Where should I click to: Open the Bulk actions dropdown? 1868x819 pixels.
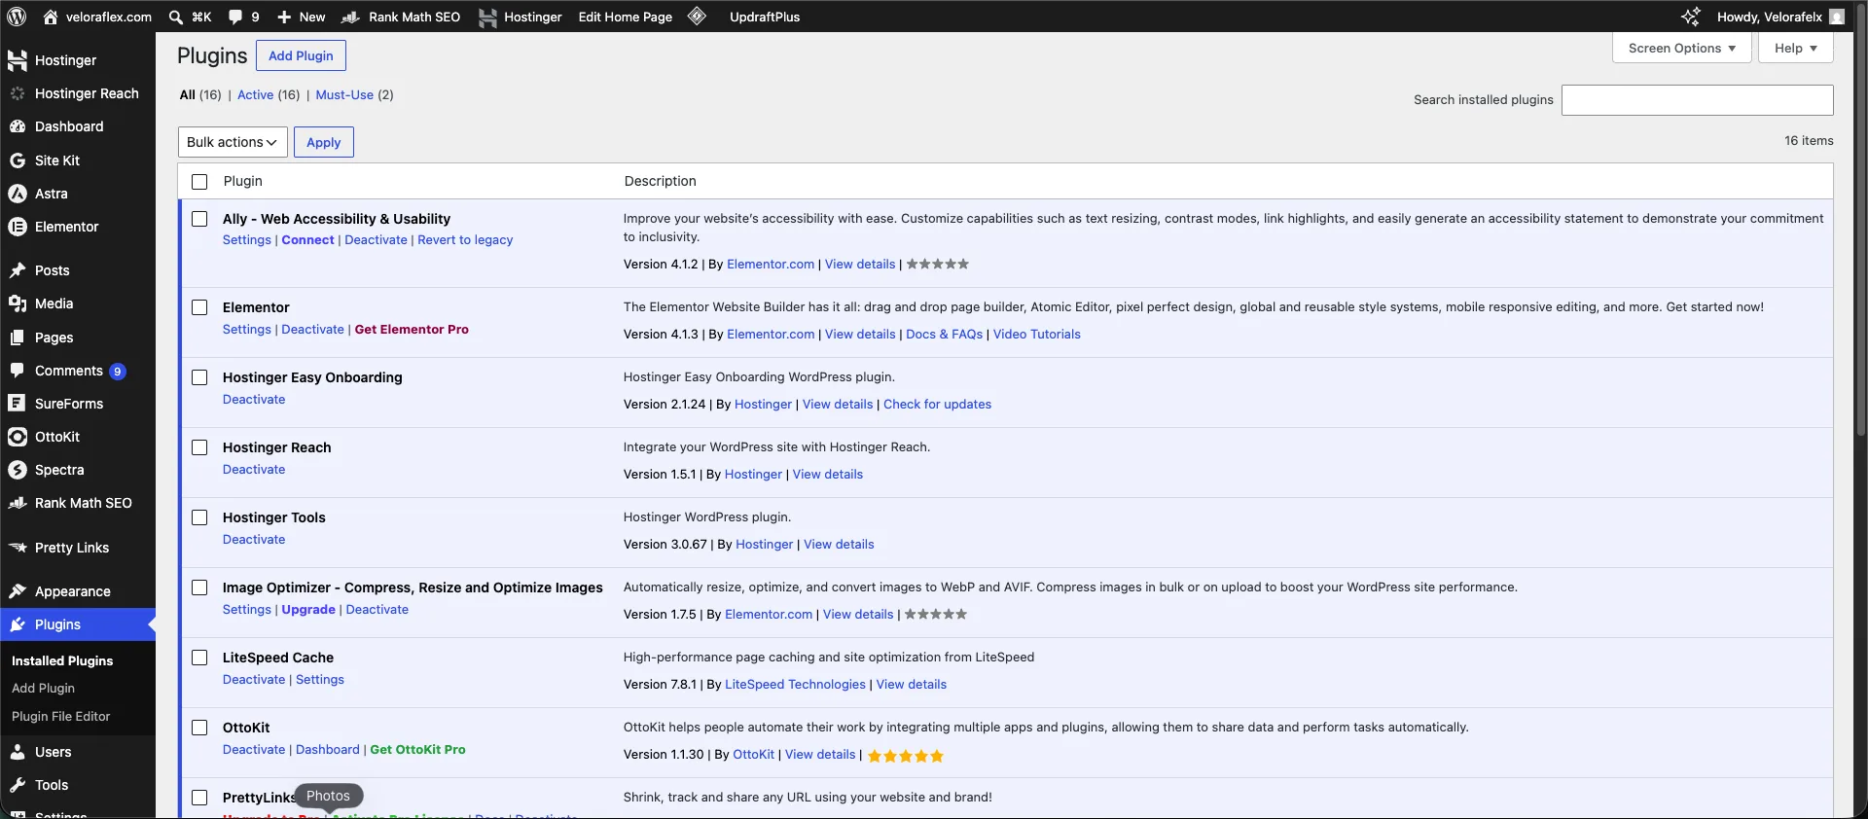pos(233,142)
